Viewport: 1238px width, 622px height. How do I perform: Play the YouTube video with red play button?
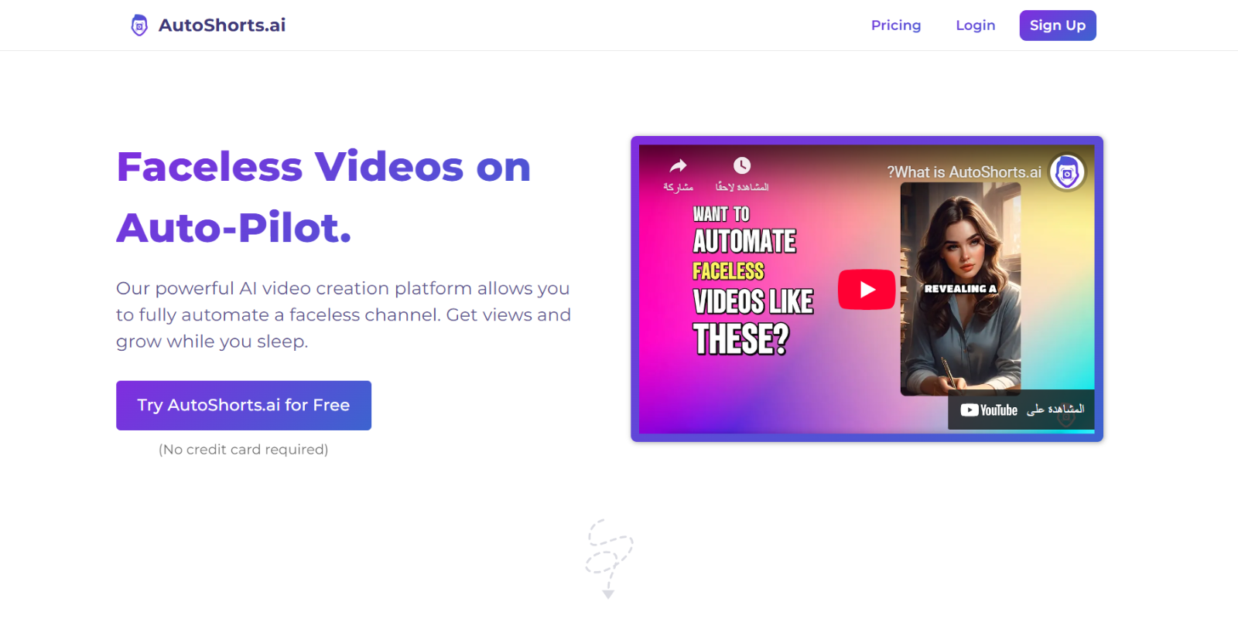[x=867, y=290]
